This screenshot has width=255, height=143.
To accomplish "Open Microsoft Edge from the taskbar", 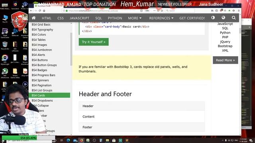I will (68, 140).
